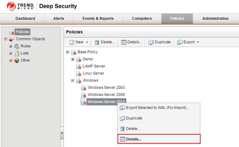
Task: Expand the Lists node
Action: tap(11, 53)
